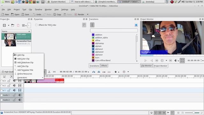Click the timeline zoom slider handle
The width and height of the screenshot is (204, 115).
click(x=193, y=113)
